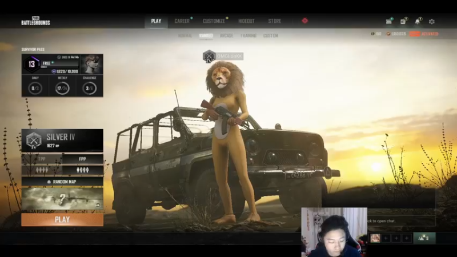
Task: Click the RANDOM MAP label bar
Action: click(62, 182)
